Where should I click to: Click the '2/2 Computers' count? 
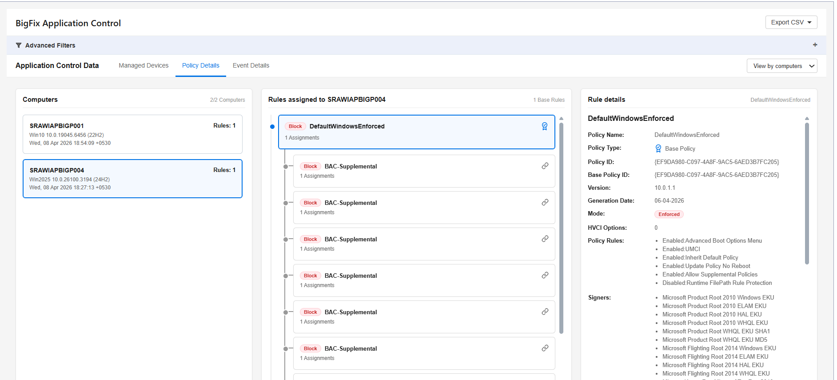227,100
